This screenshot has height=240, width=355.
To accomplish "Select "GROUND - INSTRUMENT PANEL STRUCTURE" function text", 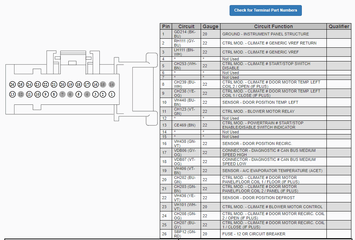I will [266, 34].
